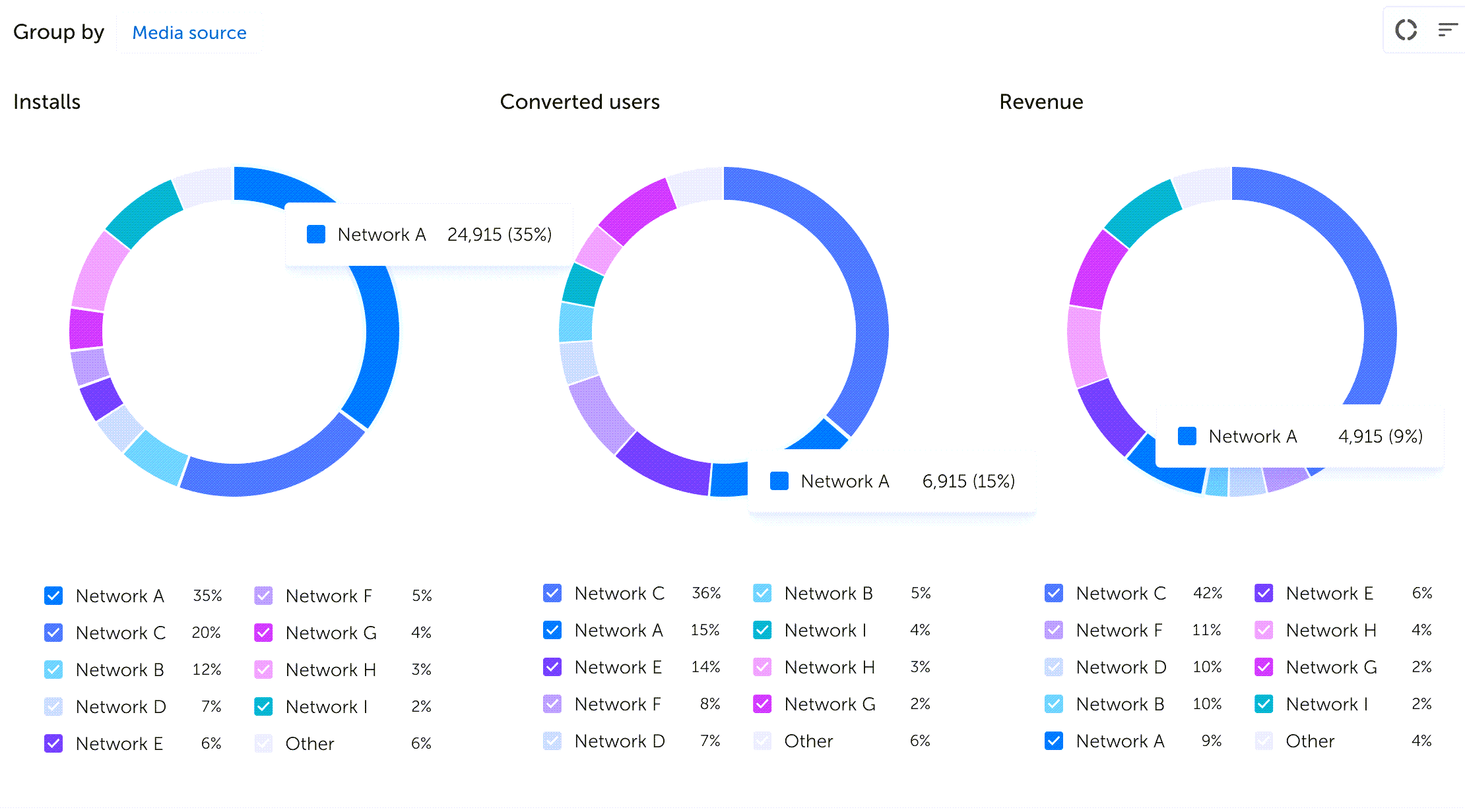Click blue swatch in 4,915 Revenue tooltip
Viewport: 1465px width, 810px height.
pos(1187,436)
